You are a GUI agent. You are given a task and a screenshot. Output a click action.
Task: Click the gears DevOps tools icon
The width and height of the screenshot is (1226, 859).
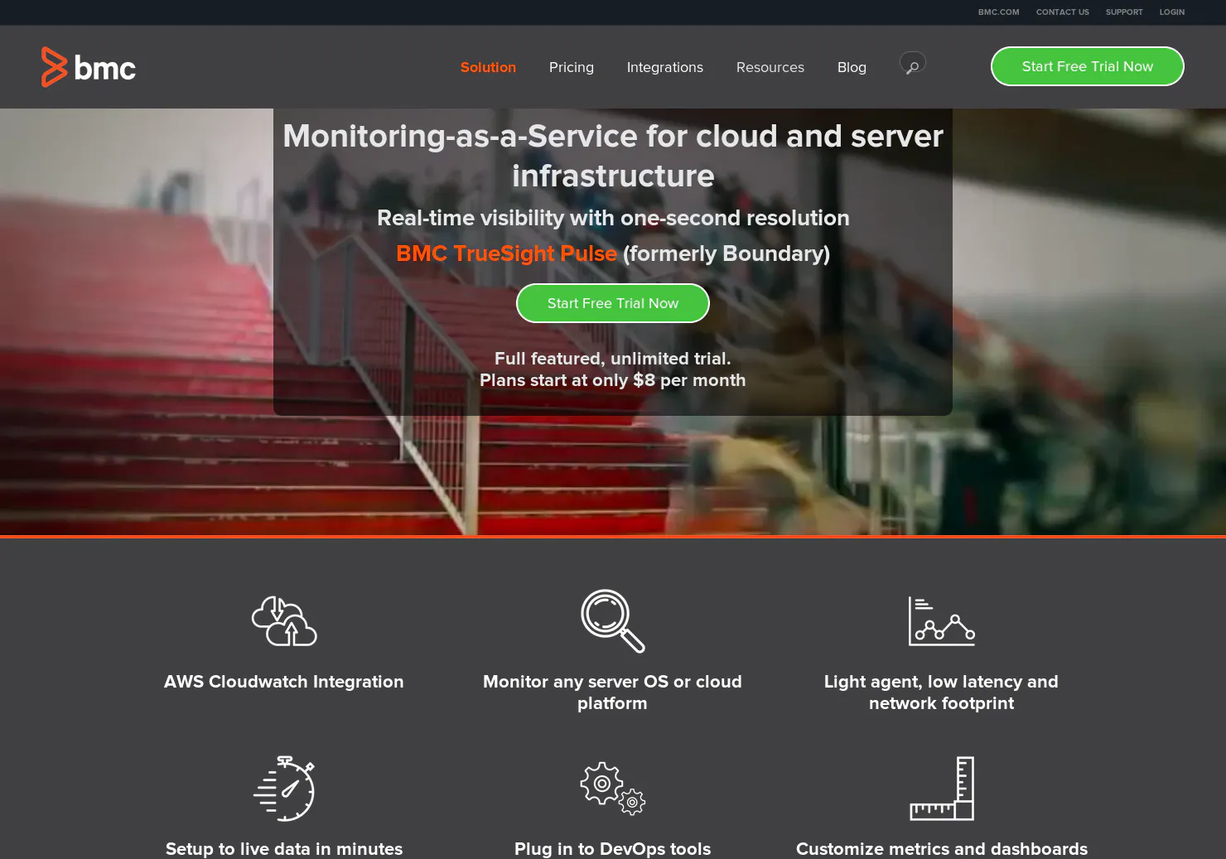612,789
